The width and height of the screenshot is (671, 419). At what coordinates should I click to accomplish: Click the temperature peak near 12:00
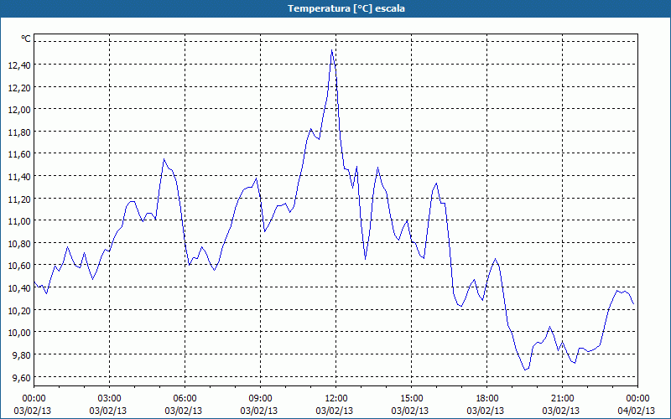(x=331, y=50)
